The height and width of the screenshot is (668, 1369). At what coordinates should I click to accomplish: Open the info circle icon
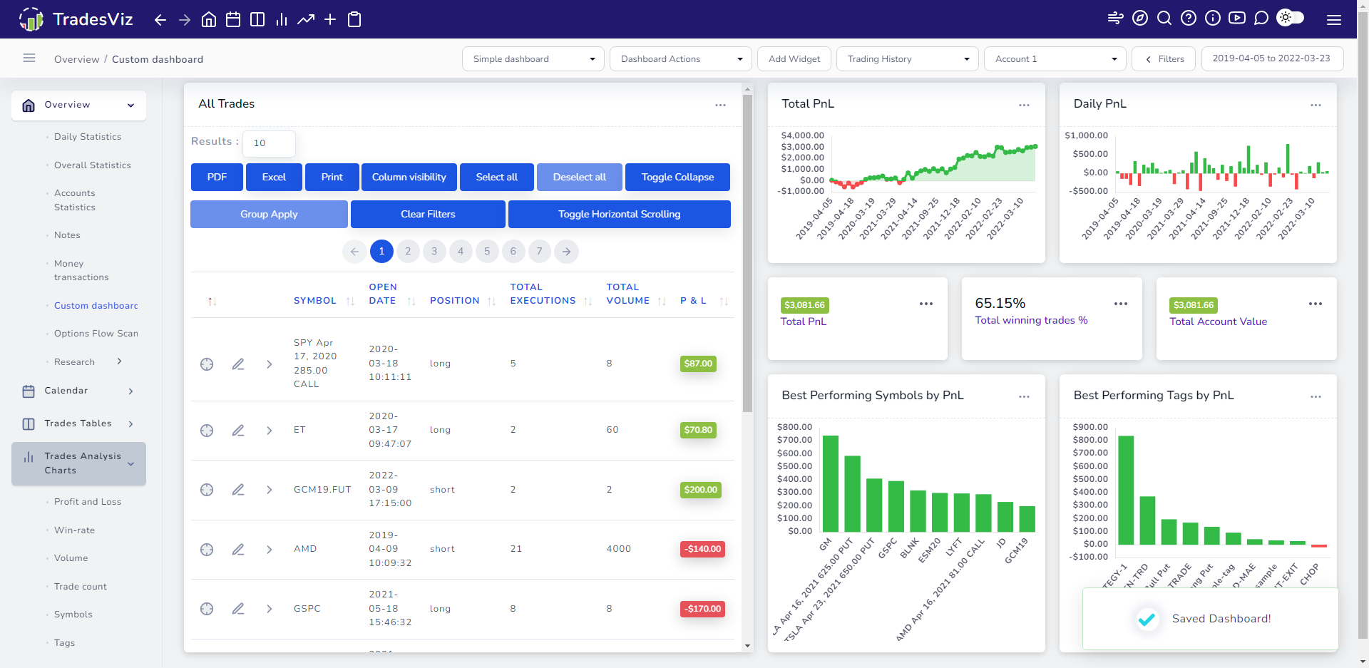(1213, 18)
